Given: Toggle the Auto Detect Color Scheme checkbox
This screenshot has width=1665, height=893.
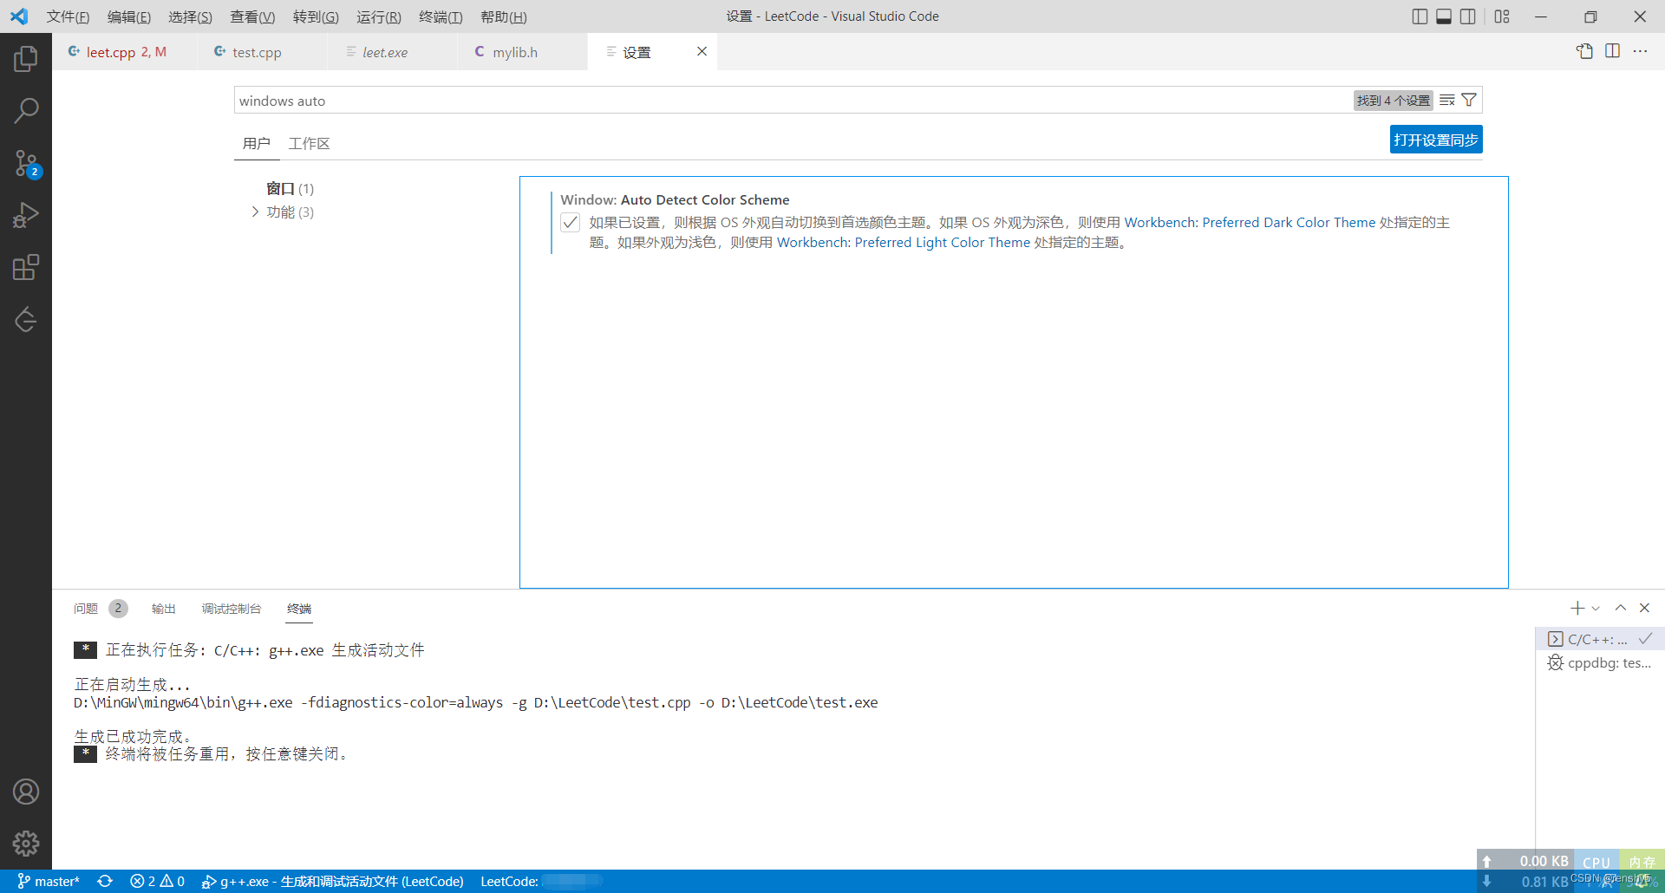Looking at the screenshot, I should (570, 223).
